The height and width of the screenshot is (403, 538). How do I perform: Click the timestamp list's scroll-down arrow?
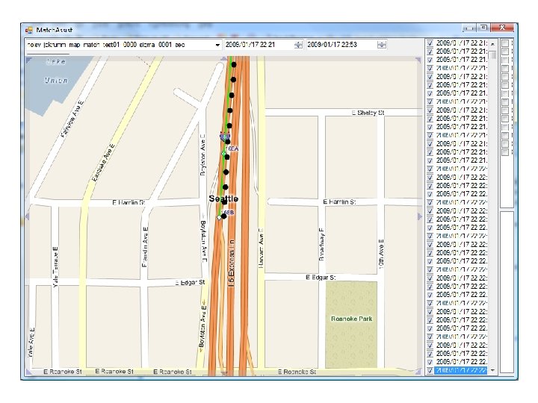click(493, 370)
